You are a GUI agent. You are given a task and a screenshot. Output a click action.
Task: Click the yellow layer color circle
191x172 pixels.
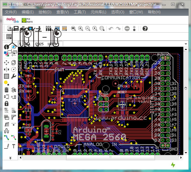[x=6, y=82]
